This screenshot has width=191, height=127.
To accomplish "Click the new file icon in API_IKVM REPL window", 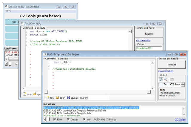I will (x=24, y=94).
